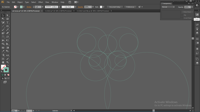Switch to 3 LOGO snd file.ai tab
Image resolution: width=200 pixels, height=112 pixels.
[93, 11]
